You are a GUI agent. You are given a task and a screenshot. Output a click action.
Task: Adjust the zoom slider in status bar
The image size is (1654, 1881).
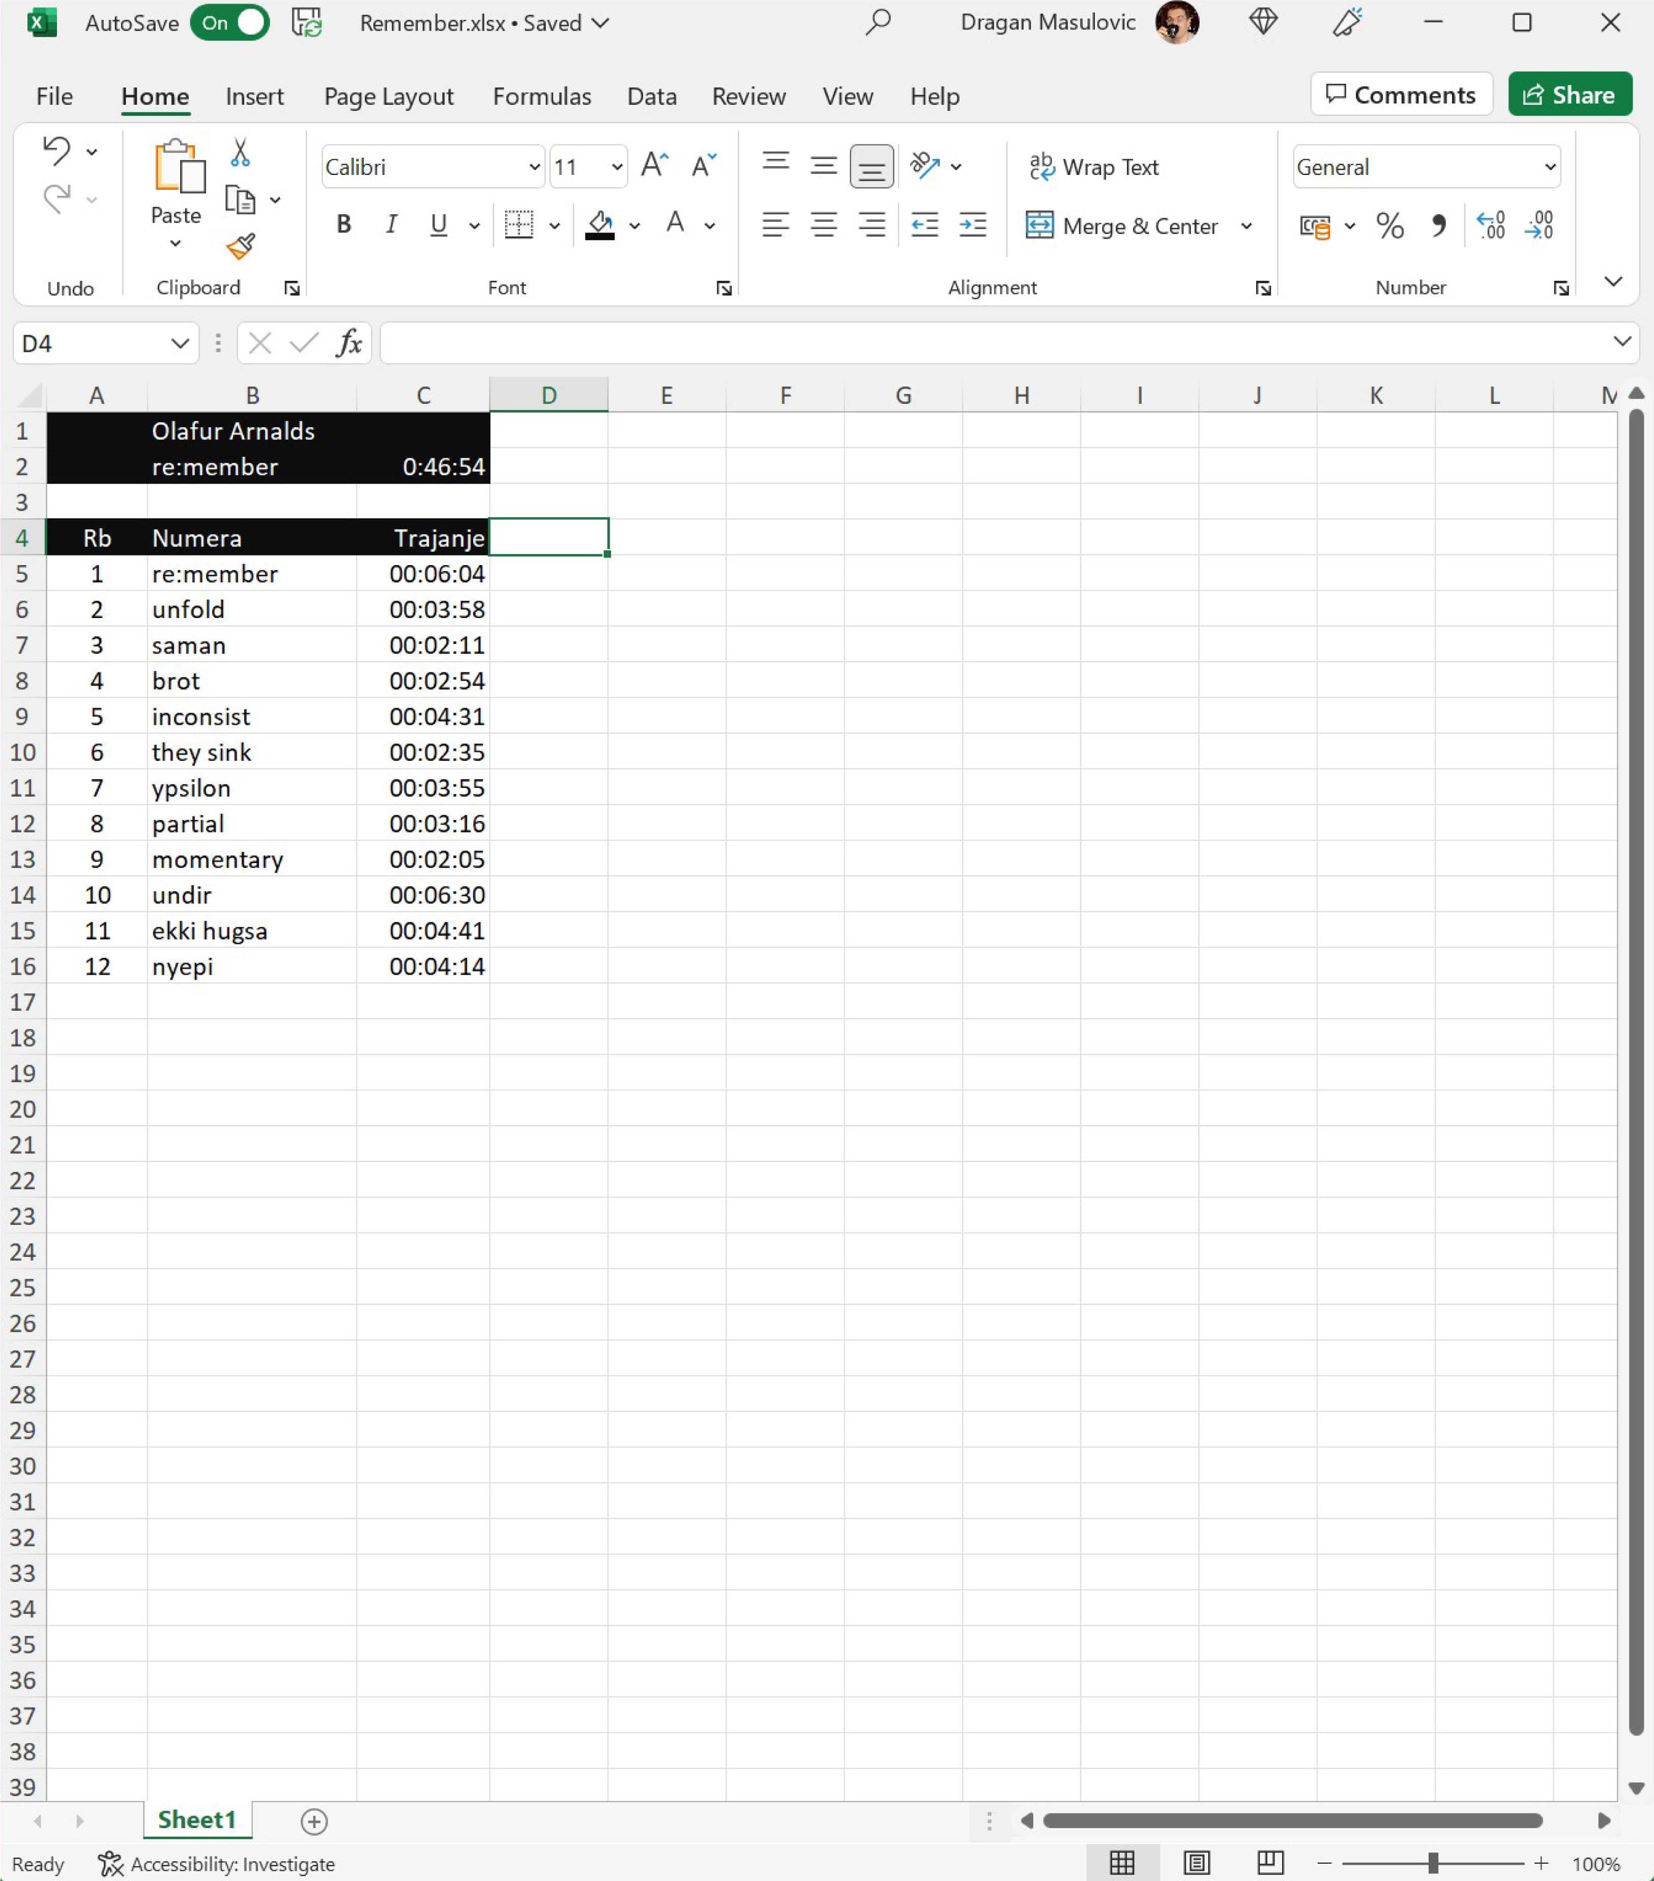coord(1432,1864)
